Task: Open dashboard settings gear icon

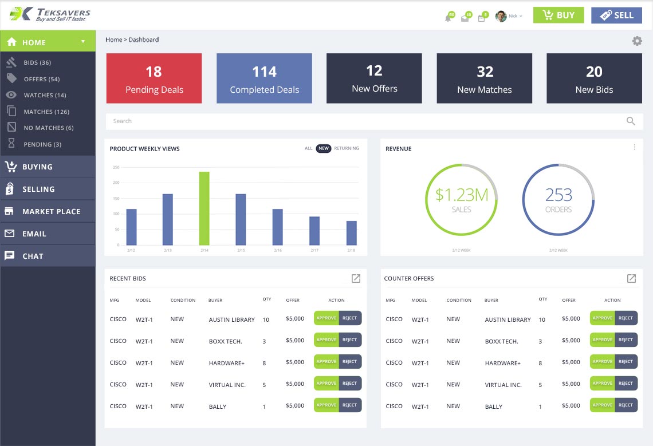Action: (637, 41)
